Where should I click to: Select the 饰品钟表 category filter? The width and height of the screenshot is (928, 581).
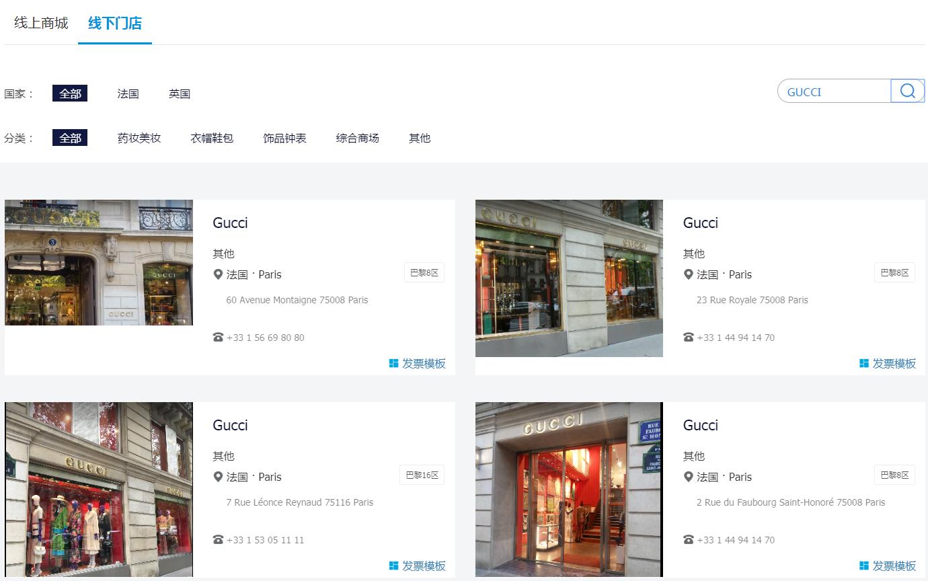[284, 138]
